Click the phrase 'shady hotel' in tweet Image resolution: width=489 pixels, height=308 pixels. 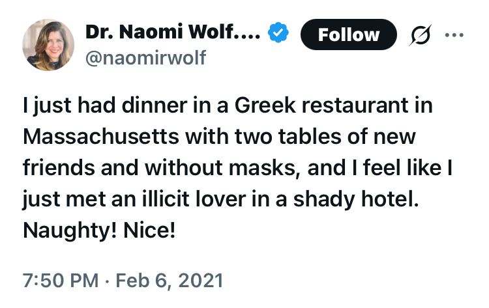pos(356,199)
